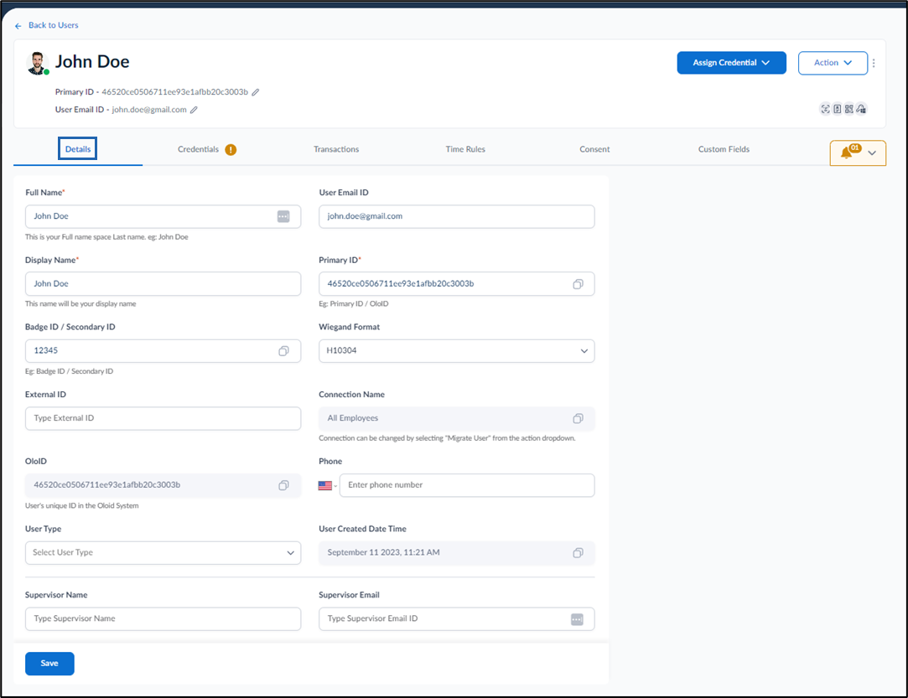Image resolution: width=908 pixels, height=698 pixels.
Task: Switch to the Transactions tab
Action: 336,149
